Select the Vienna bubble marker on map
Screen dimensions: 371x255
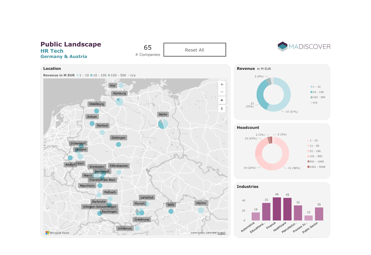[201, 210]
